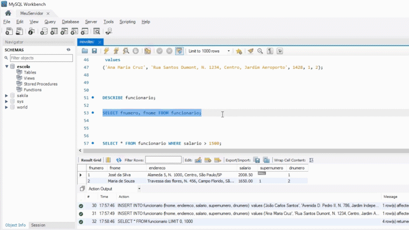Refresh schemas list icon

click(68, 50)
